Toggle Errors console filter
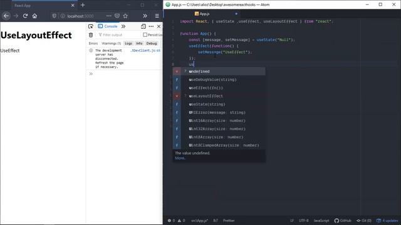The width and height of the screenshot is (401, 225). [x=93, y=43]
